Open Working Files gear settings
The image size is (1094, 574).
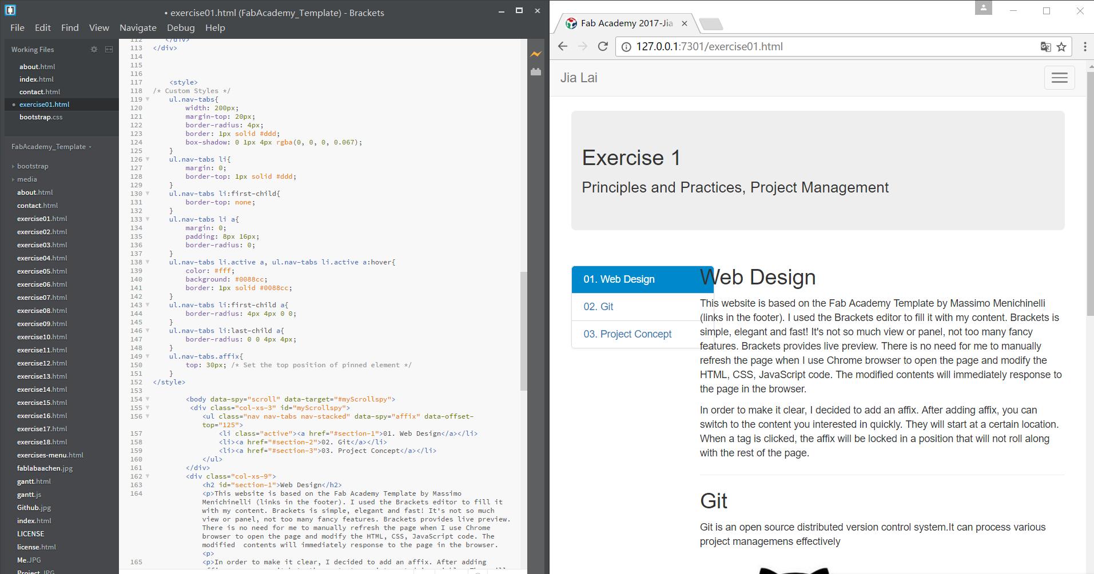pyautogui.click(x=94, y=50)
